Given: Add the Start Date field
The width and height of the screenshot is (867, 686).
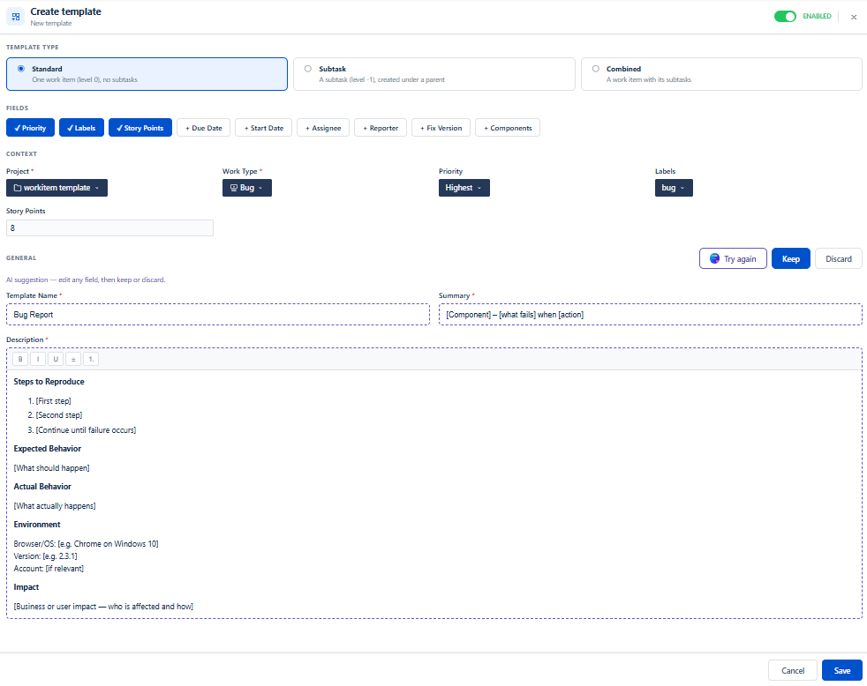Looking at the screenshot, I should (x=264, y=128).
